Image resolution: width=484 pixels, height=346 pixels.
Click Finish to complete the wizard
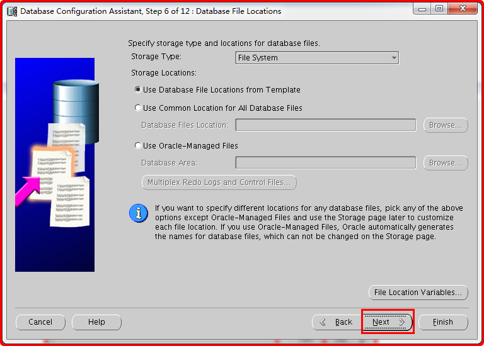(443, 322)
